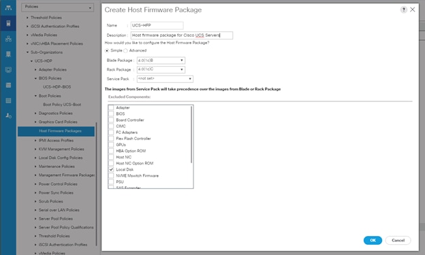The width and height of the screenshot is (425, 255).
Task: Confirm the dialog with the OK button
Action: 373,241
